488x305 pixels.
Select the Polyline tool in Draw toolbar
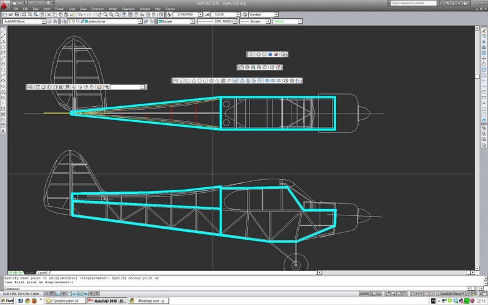click(x=3, y=42)
